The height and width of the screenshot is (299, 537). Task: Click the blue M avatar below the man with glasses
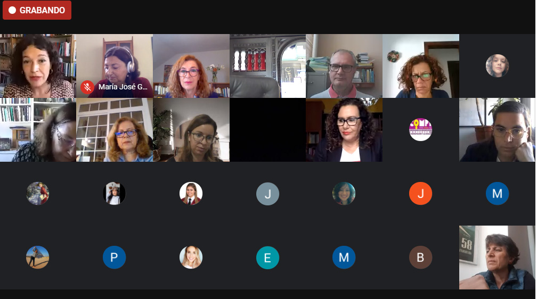point(497,194)
